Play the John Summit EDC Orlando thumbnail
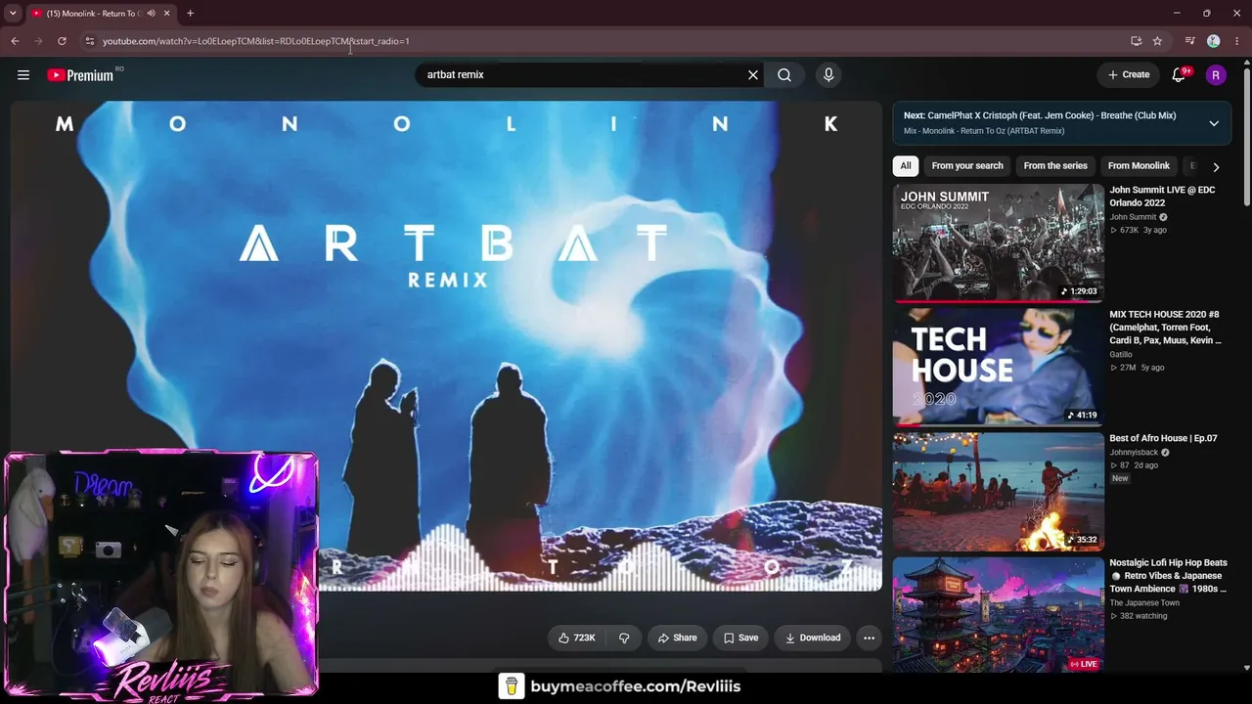Viewport: 1252px width, 704px height. click(999, 242)
